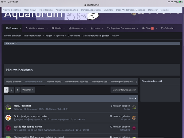Expand the Vind onderwerpen submenu
This screenshot has width=184, height=138.
[43, 36]
